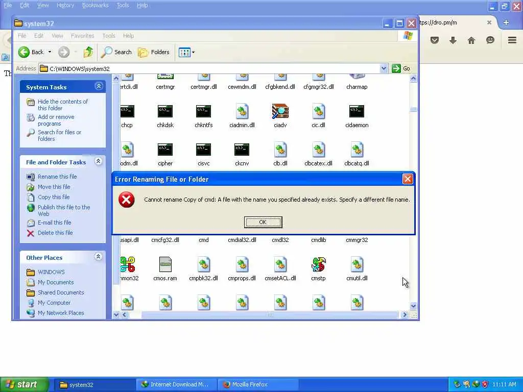Click Rename this file task
Screen dimensions: 523x392
57,177
